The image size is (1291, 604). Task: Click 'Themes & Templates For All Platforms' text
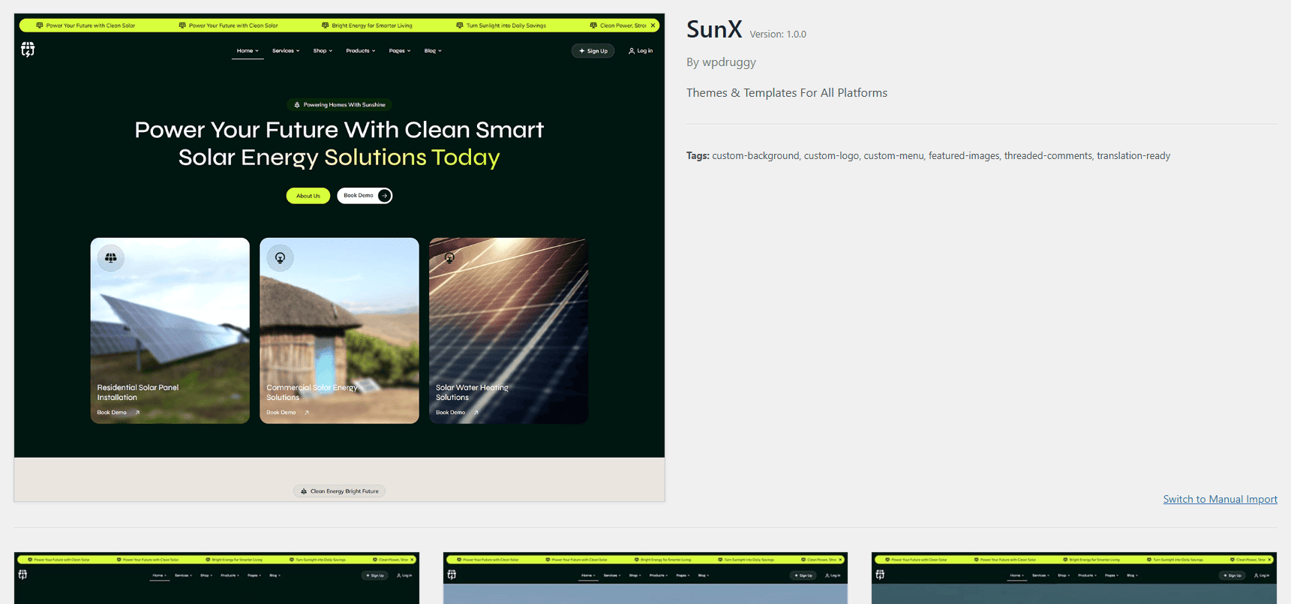pyautogui.click(x=787, y=93)
